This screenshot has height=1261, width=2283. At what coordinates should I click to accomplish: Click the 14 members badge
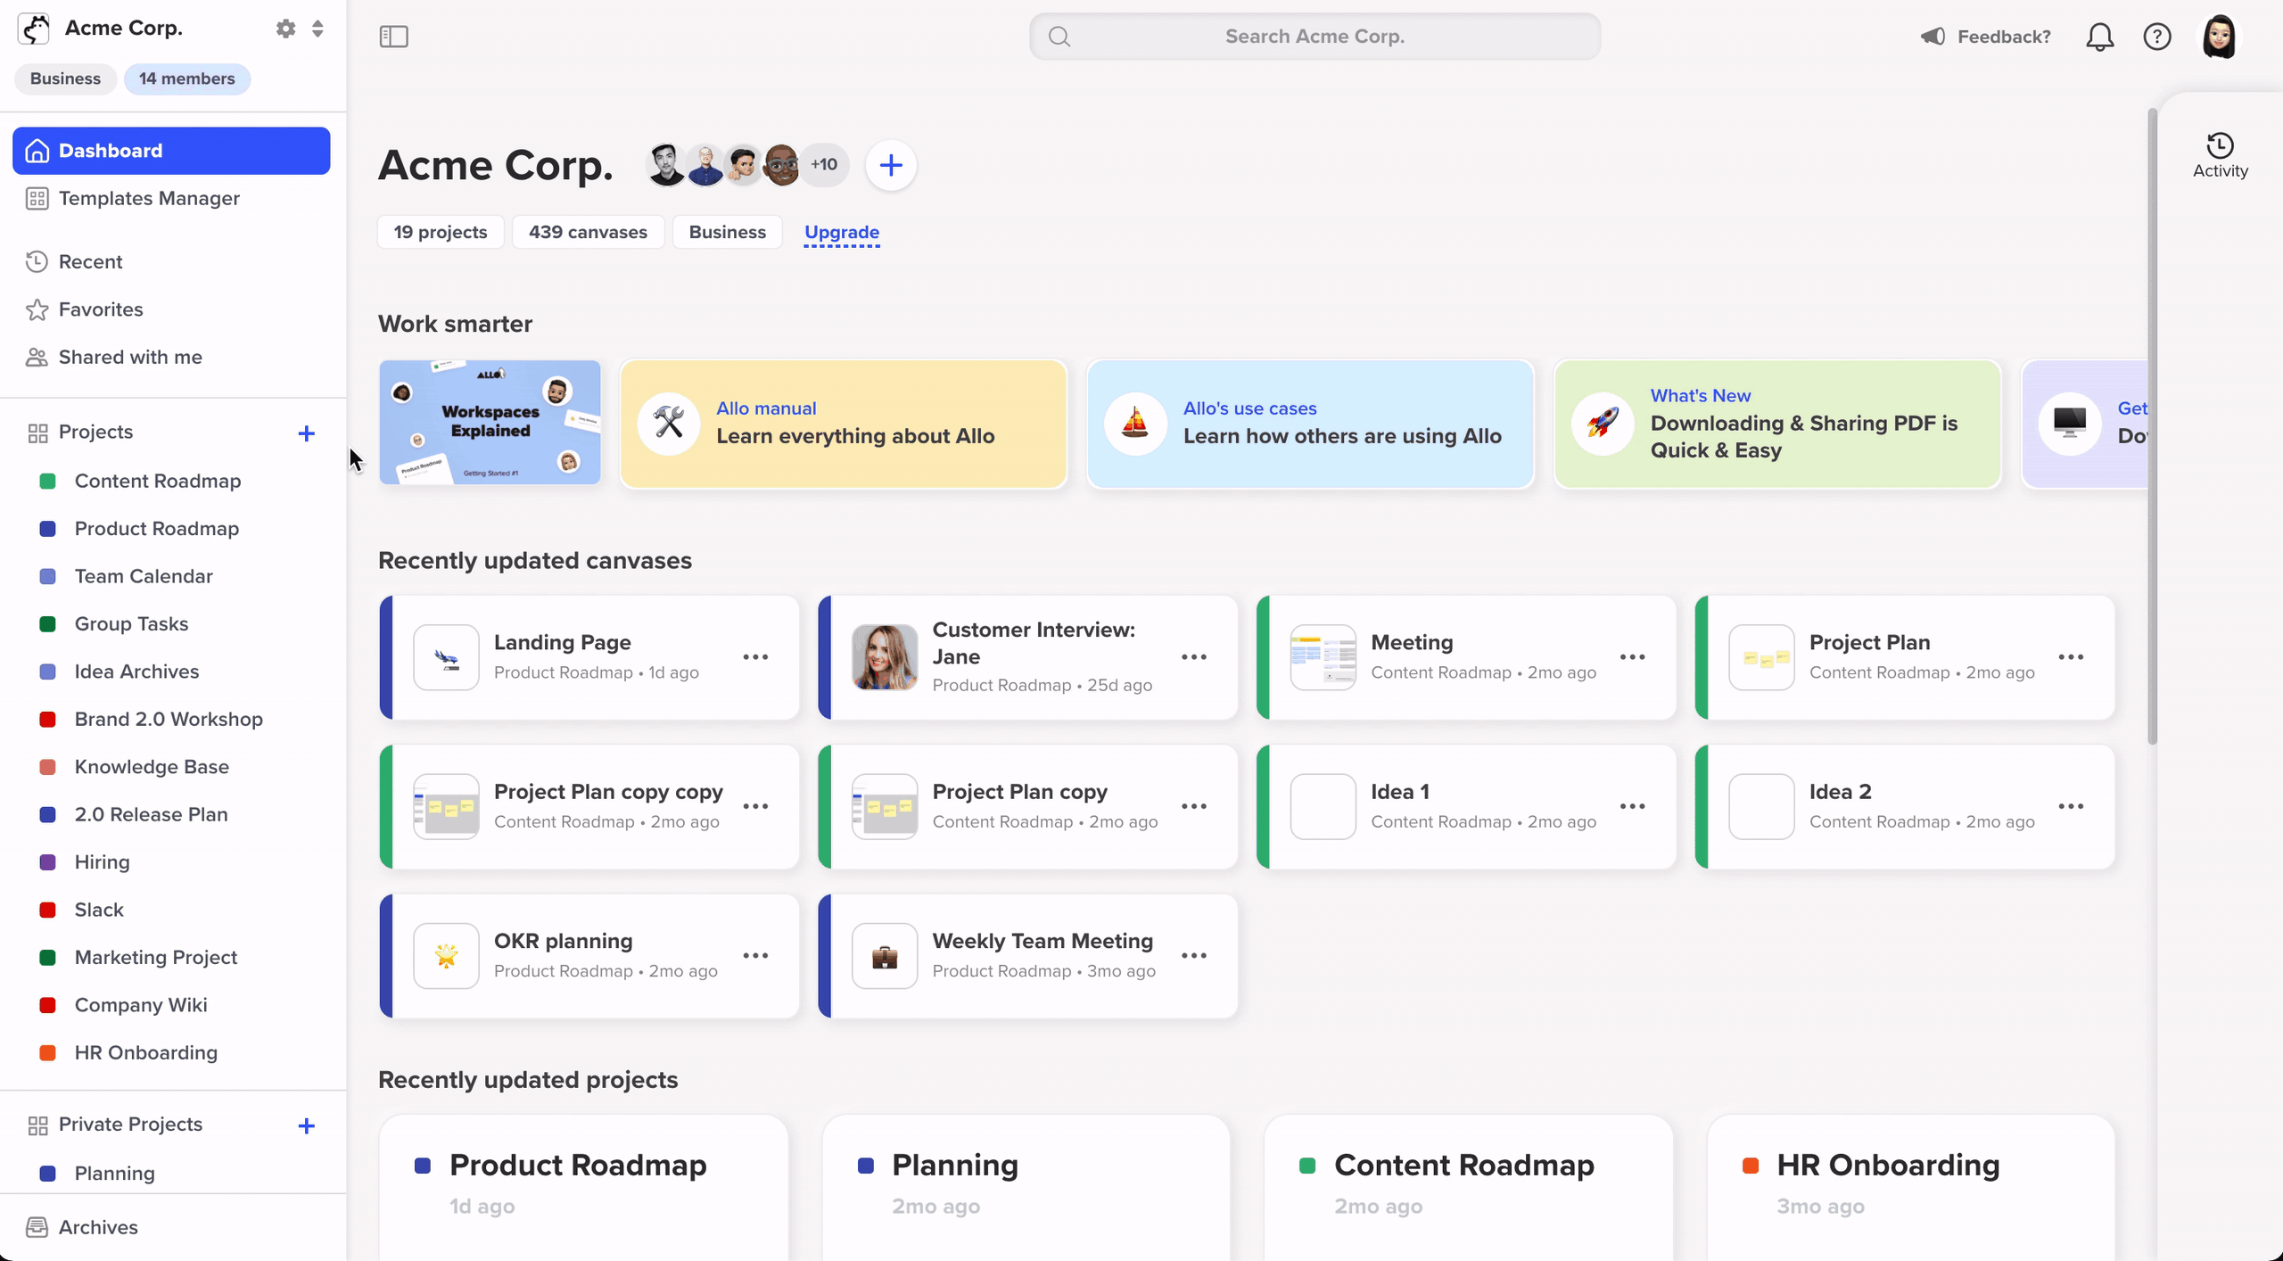187,78
